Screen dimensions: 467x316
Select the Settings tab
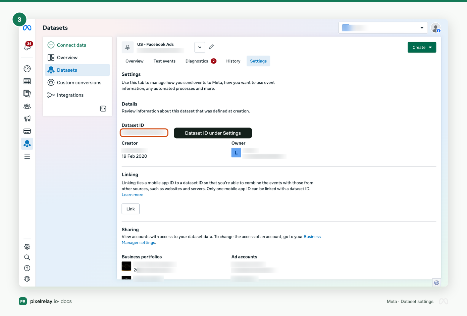pyautogui.click(x=258, y=61)
